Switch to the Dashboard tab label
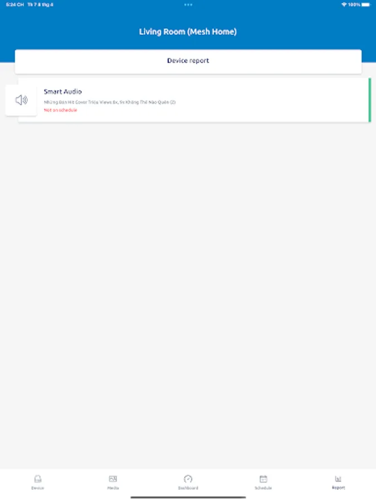This screenshot has height=501, width=376. [188, 488]
